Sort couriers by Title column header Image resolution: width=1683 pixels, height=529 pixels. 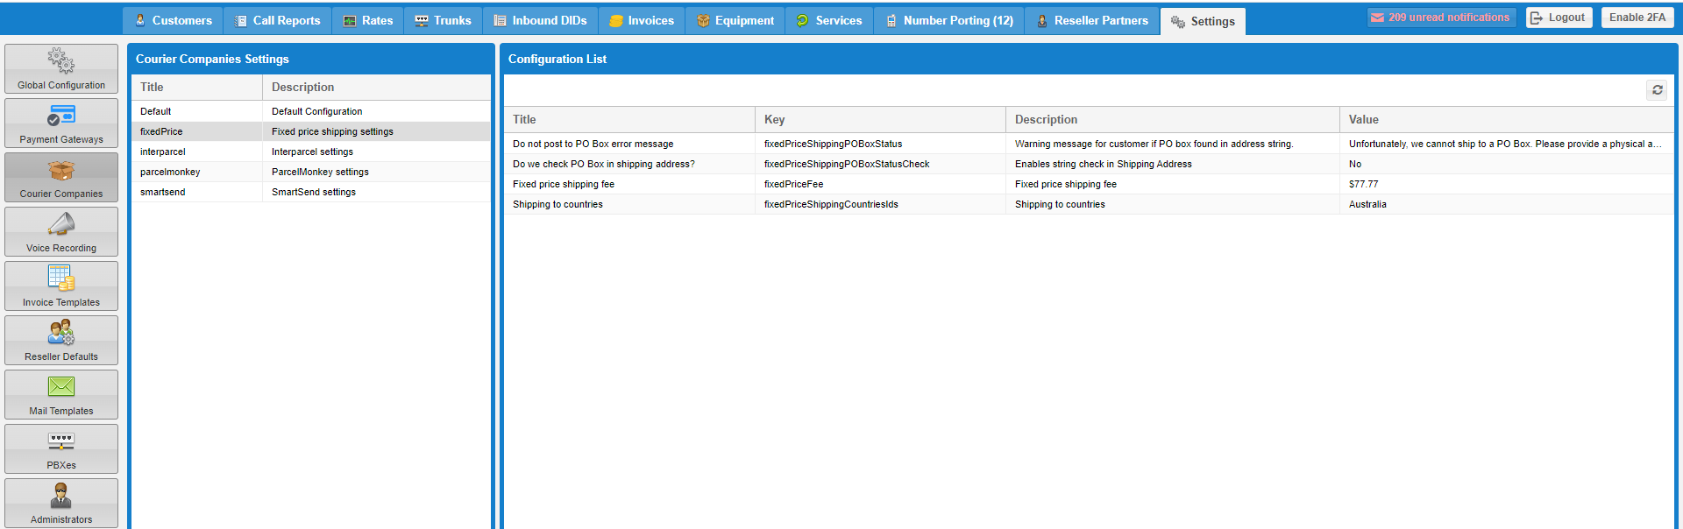tap(196, 87)
